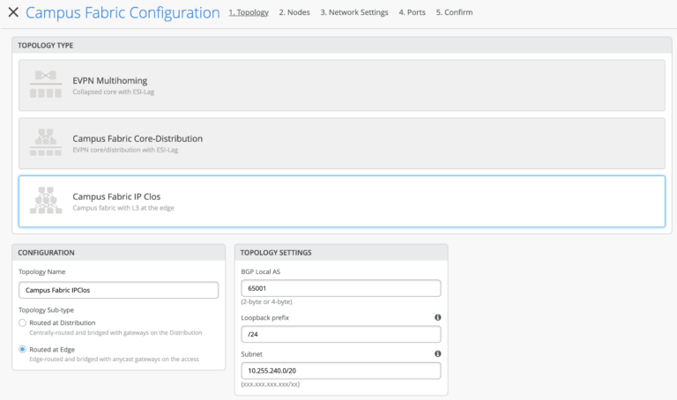The width and height of the screenshot is (677, 400).
Task: Focus the Loopback prefix field
Action: pos(340,334)
